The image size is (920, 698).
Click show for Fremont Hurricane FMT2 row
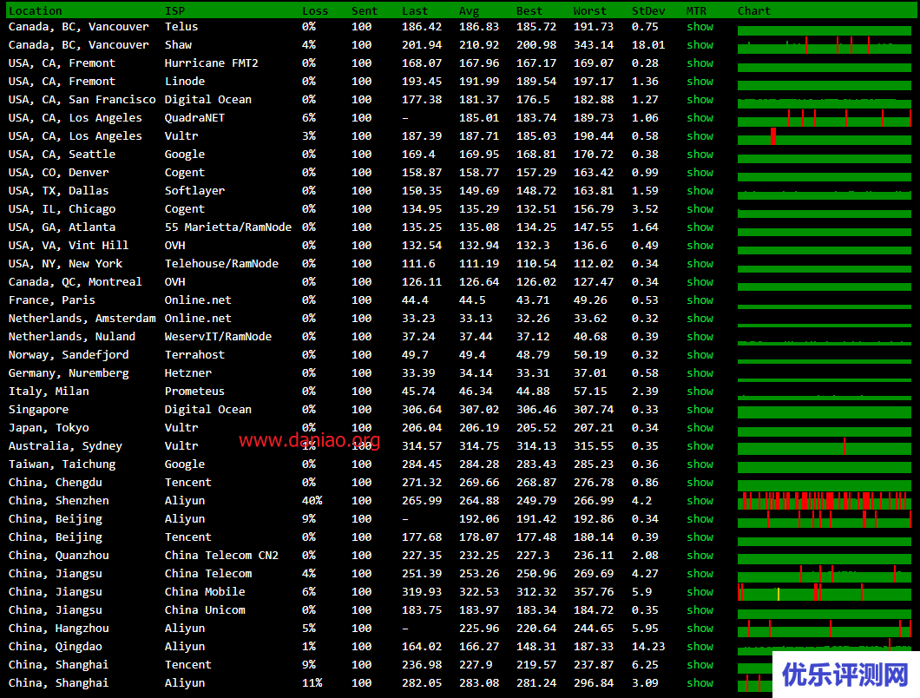pos(700,63)
